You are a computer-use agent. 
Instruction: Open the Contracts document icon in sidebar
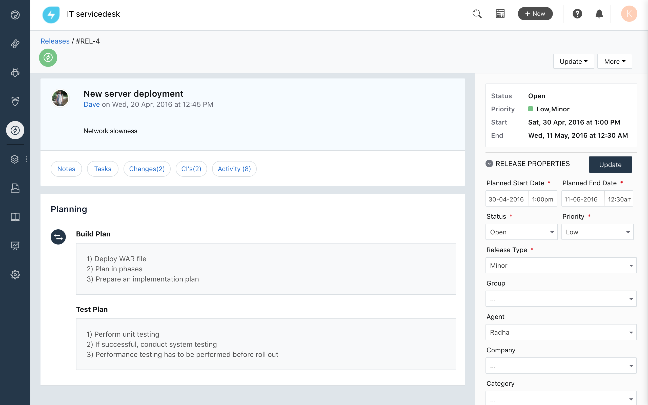point(15,188)
